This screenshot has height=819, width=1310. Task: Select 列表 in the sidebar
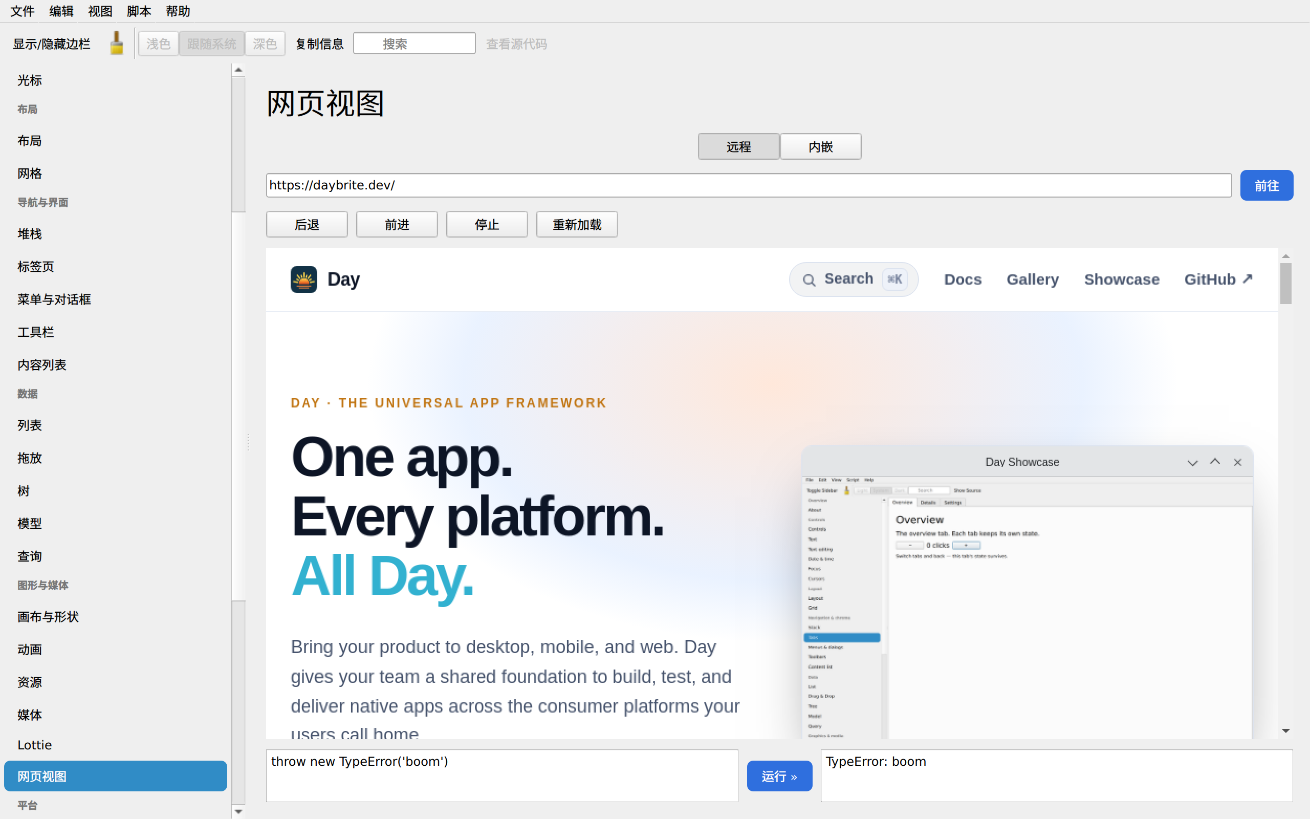115,425
